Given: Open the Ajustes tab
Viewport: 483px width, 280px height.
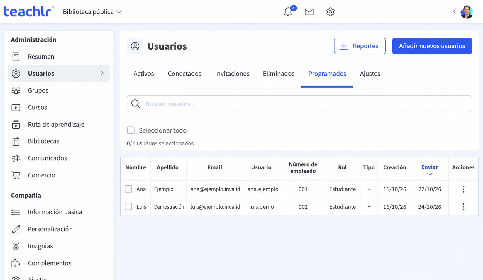Looking at the screenshot, I should pos(370,74).
